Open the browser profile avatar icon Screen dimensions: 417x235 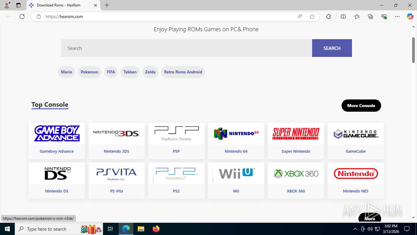coord(7,5)
